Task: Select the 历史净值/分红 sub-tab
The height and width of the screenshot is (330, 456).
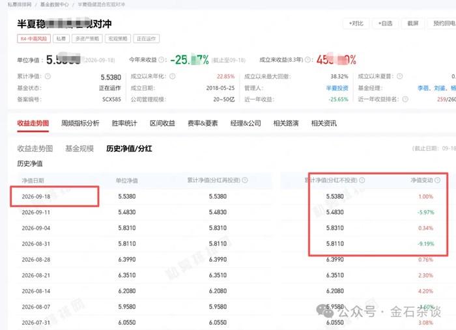Action: click(x=129, y=149)
